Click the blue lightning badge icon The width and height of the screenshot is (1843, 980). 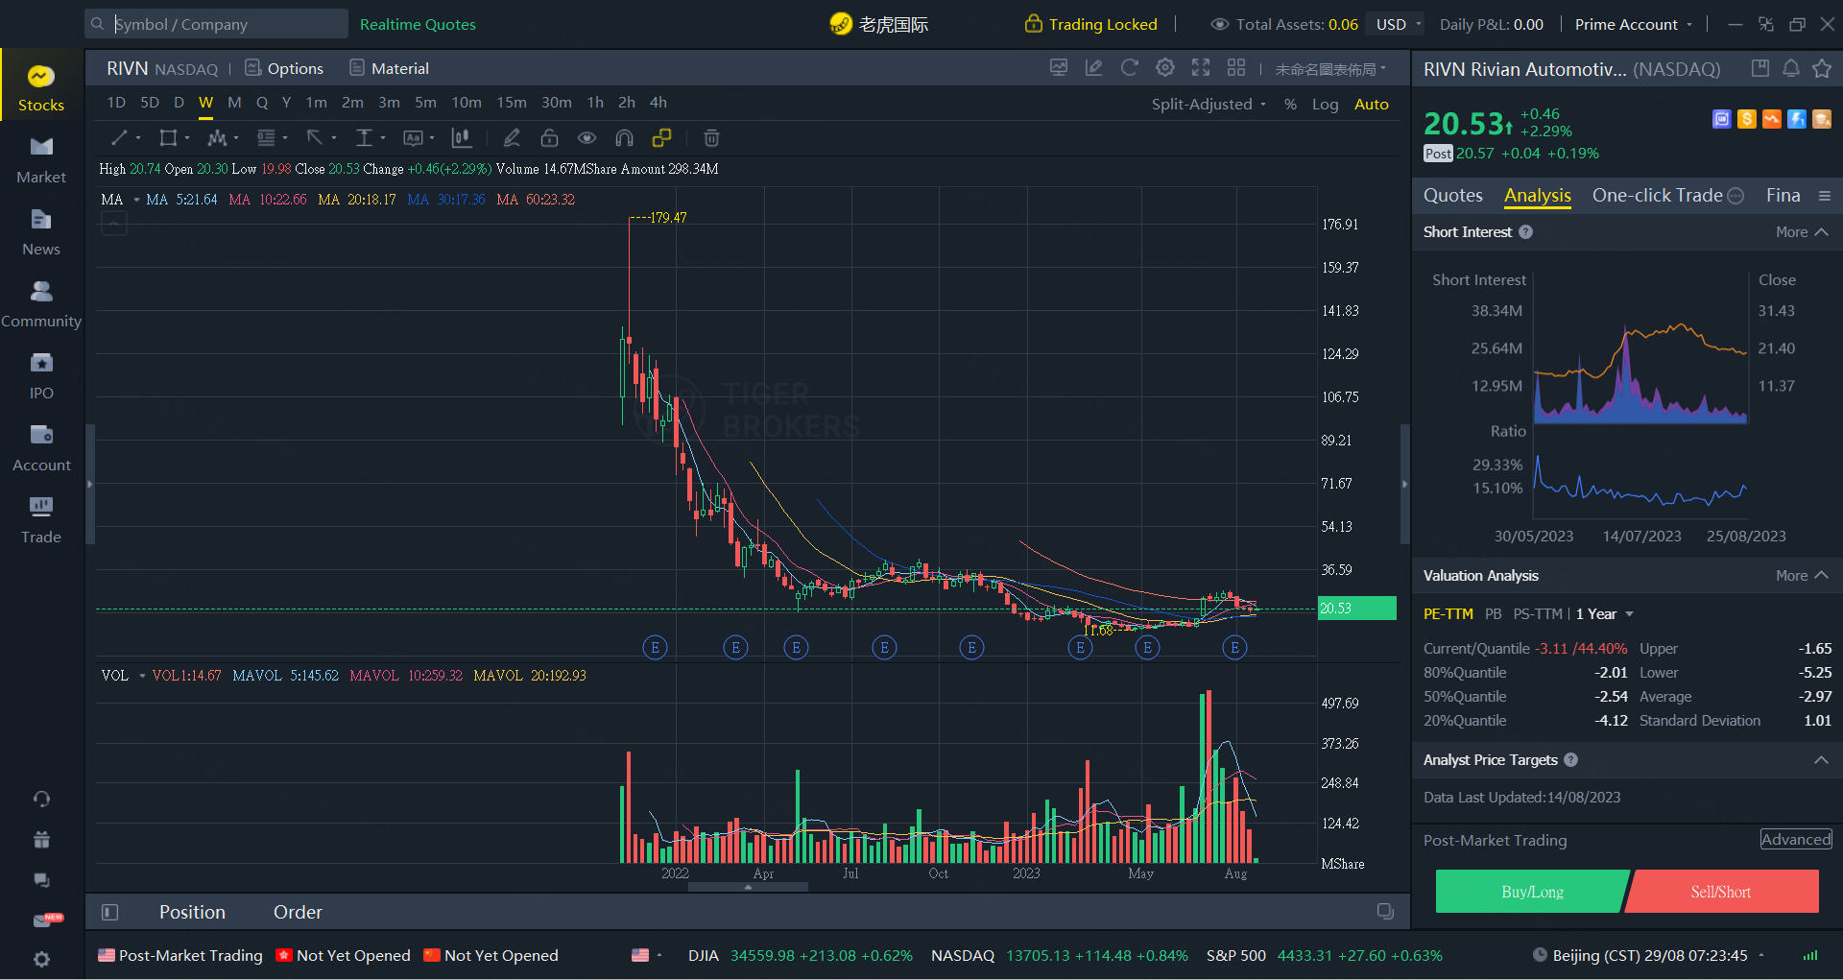pyautogui.click(x=1797, y=118)
